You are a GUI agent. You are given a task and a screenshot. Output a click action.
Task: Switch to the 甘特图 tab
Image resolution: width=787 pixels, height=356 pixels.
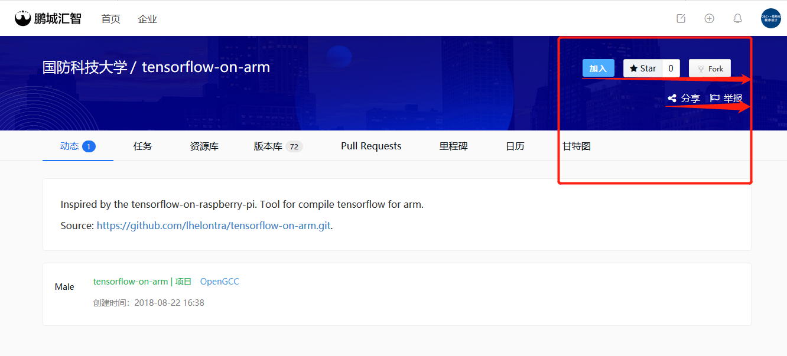click(x=577, y=146)
